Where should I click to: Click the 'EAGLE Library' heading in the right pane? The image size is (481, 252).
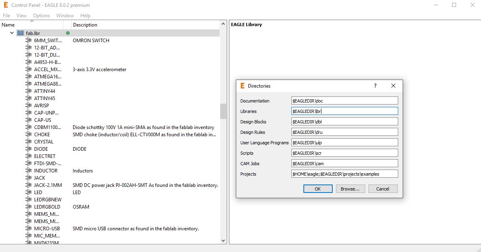tap(246, 25)
